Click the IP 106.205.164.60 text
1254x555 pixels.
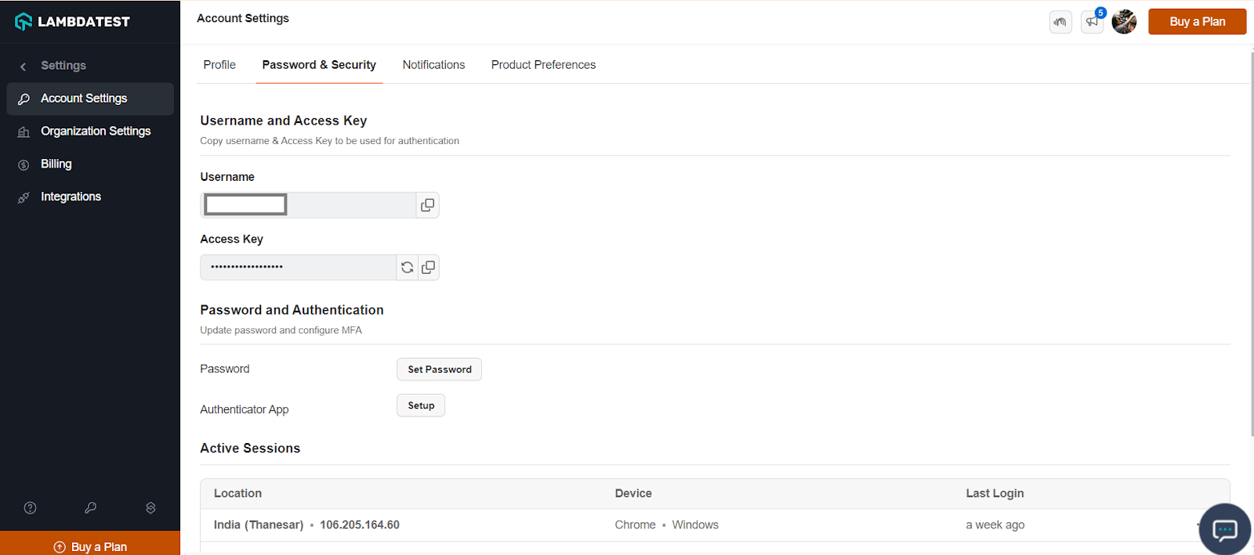point(360,525)
